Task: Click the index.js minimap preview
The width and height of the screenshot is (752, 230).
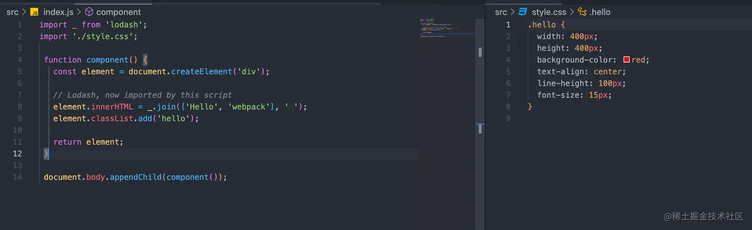Action: [446, 28]
